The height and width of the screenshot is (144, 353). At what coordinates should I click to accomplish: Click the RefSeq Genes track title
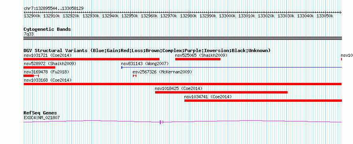tap(40, 113)
